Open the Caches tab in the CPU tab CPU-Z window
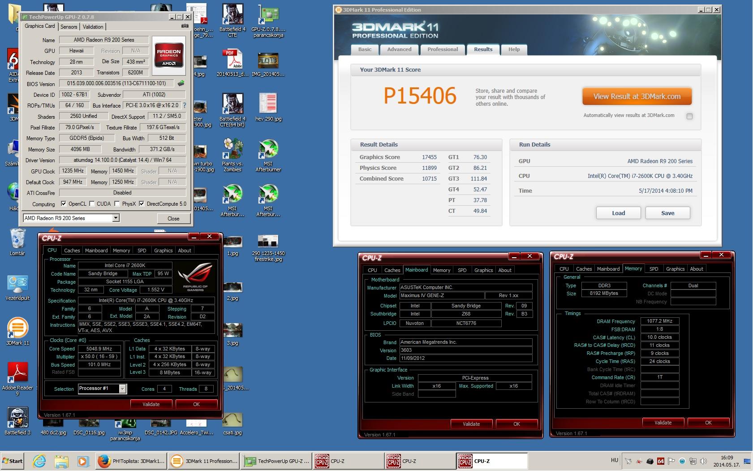Viewport: 753px width, 471px height. pyautogui.click(x=72, y=251)
